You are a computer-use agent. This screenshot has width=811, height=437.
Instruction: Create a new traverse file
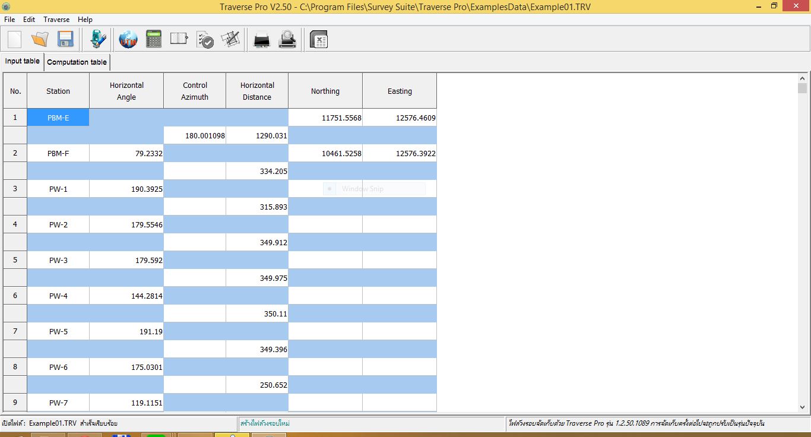(x=13, y=39)
